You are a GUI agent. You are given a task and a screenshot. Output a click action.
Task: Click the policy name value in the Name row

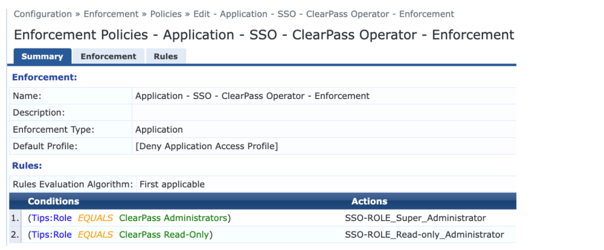click(252, 96)
